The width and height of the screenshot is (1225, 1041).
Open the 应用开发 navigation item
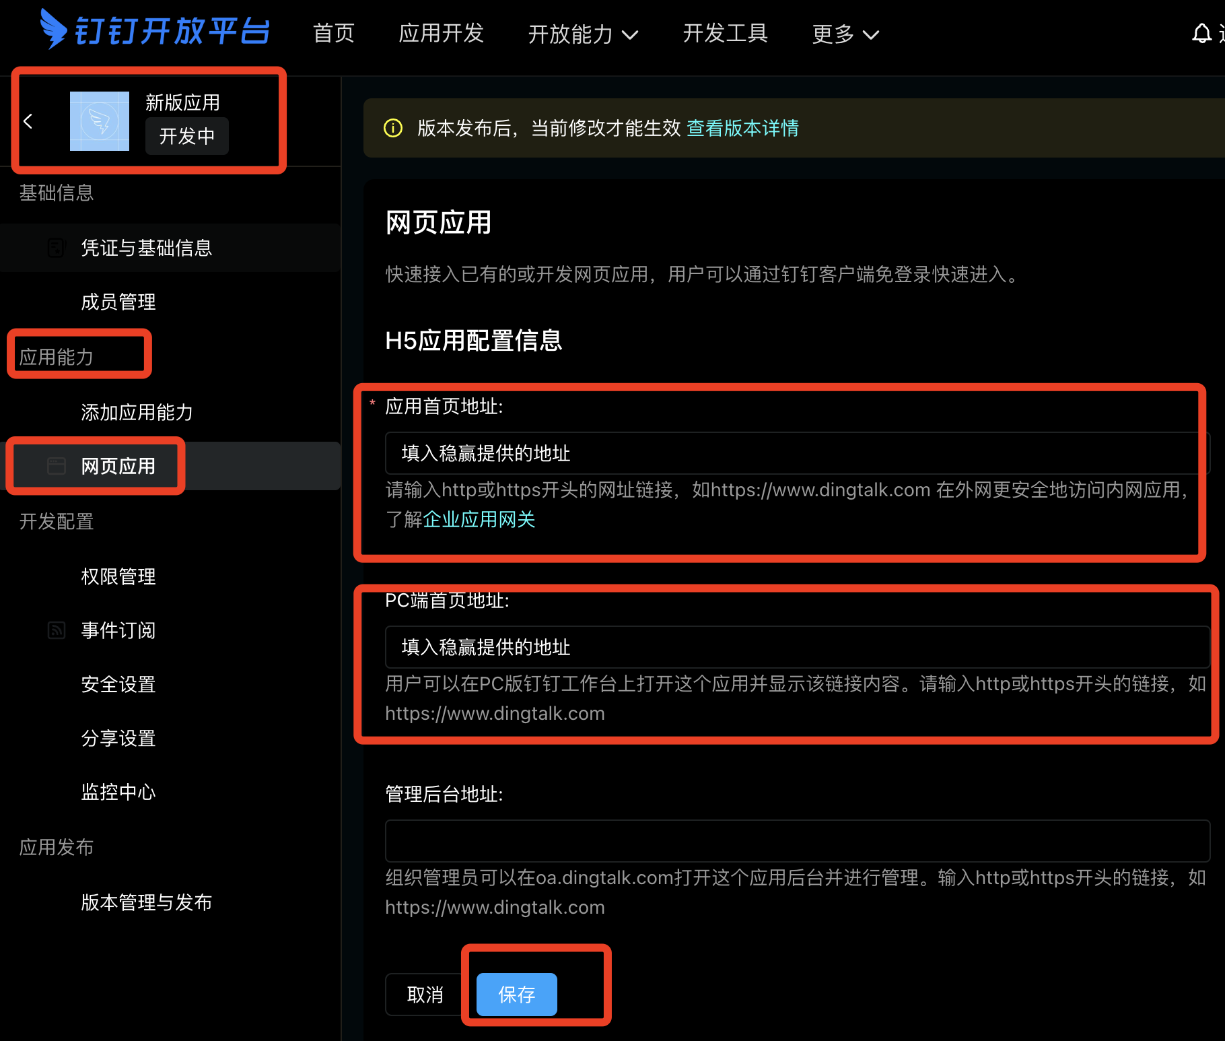click(x=442, y=33)
